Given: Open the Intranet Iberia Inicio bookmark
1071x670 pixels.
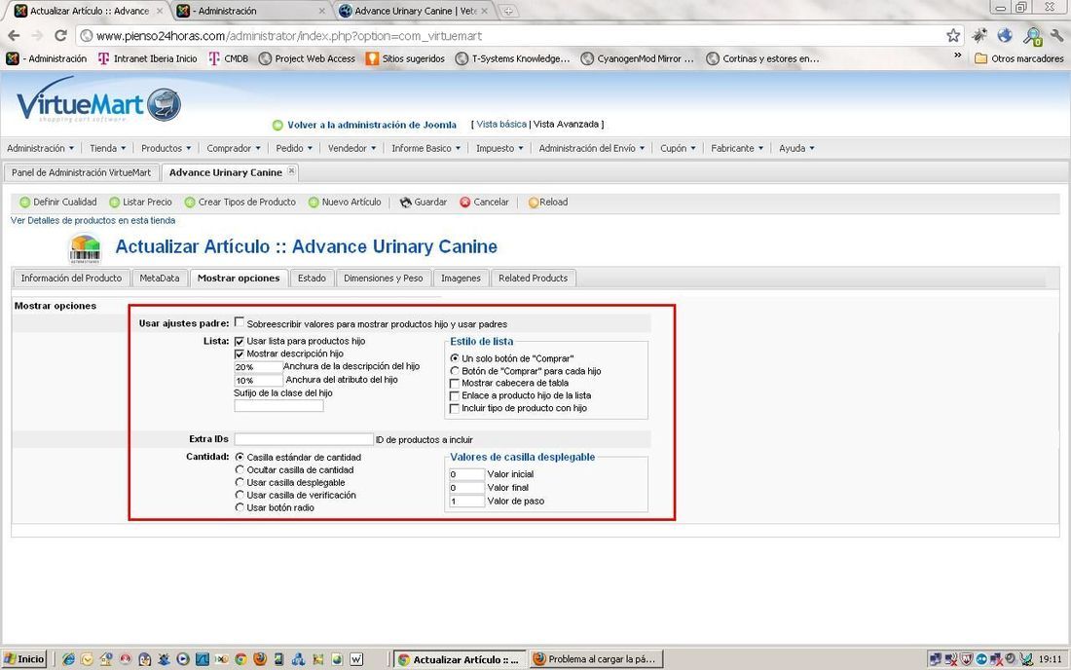Looking at the screenshot, I should coord(148,58).
